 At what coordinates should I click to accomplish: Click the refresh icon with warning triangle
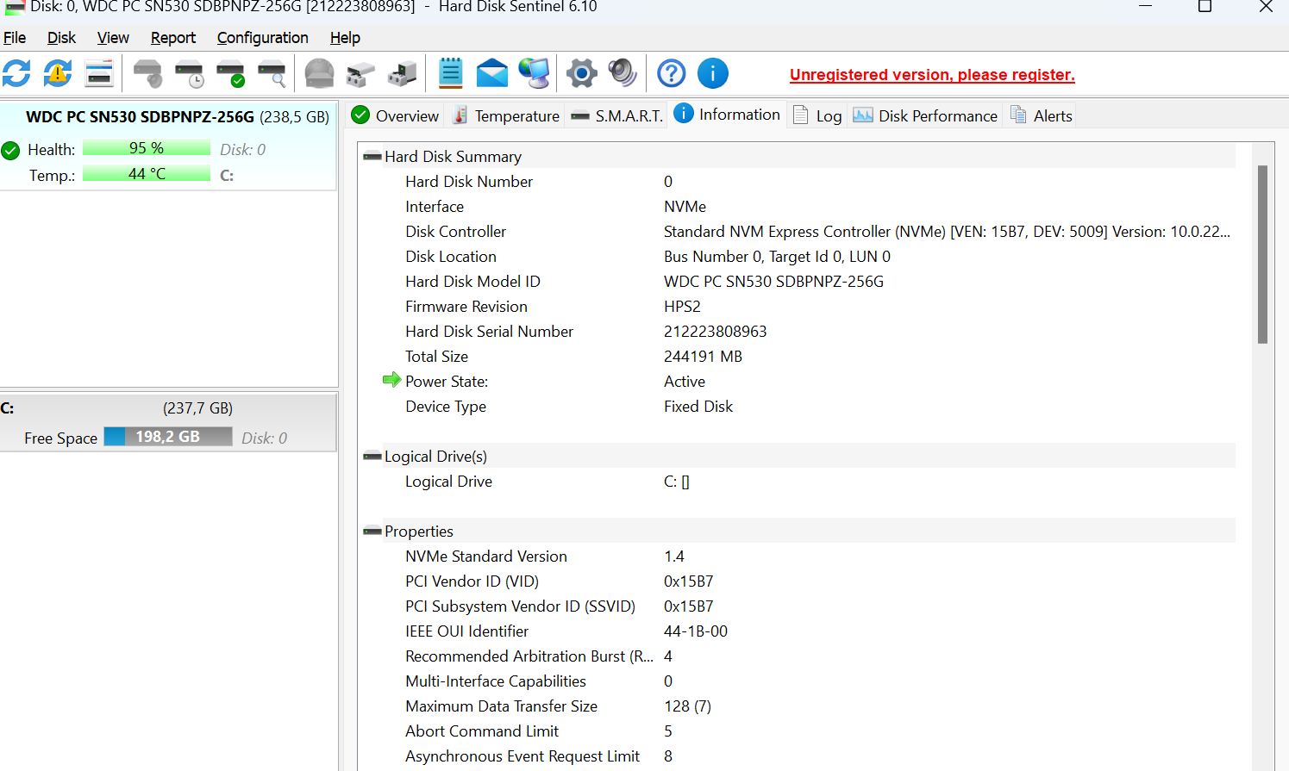click(58, 74)
